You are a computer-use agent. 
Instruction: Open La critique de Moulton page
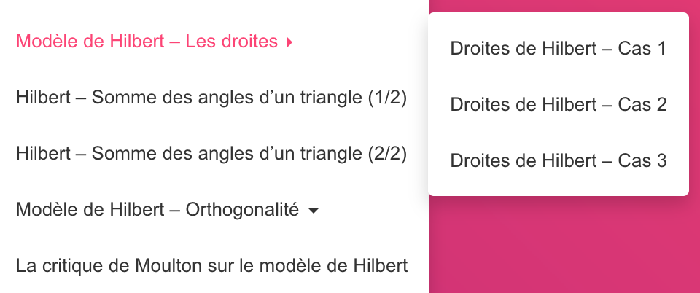211,266
